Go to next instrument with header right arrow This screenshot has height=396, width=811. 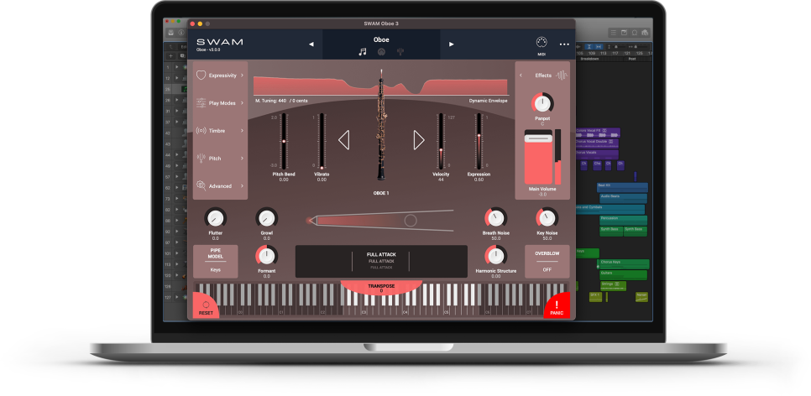pos(451,44)
